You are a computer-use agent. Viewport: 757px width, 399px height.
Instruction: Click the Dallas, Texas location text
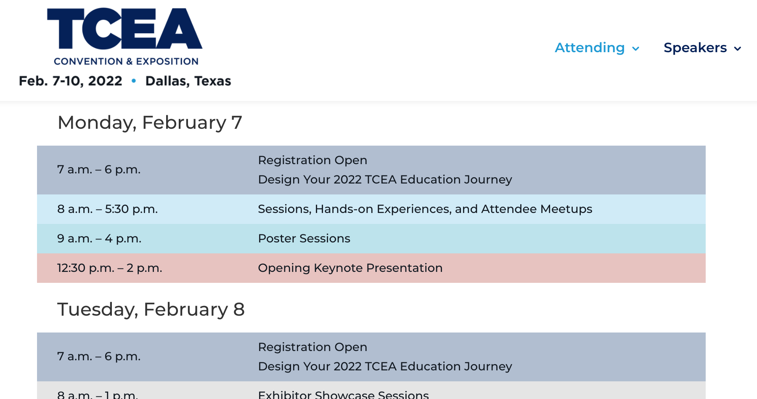(x=188, y=81)
